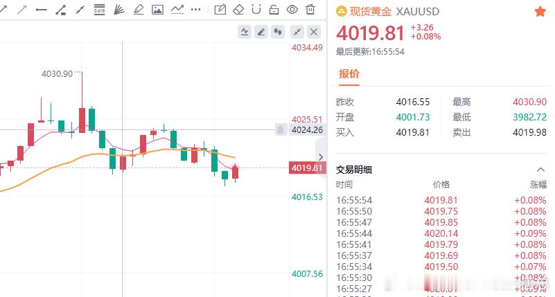Select the 16:55:50 trade row
The width and height of the screenshot is (555, 297).
(x=441, y=211)
